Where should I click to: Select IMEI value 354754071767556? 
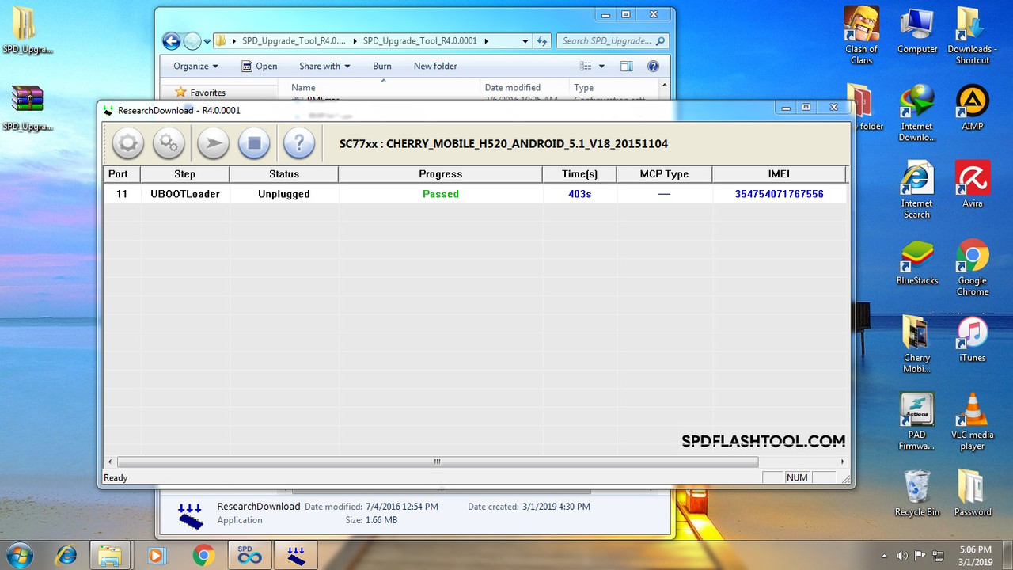(780, 194)
